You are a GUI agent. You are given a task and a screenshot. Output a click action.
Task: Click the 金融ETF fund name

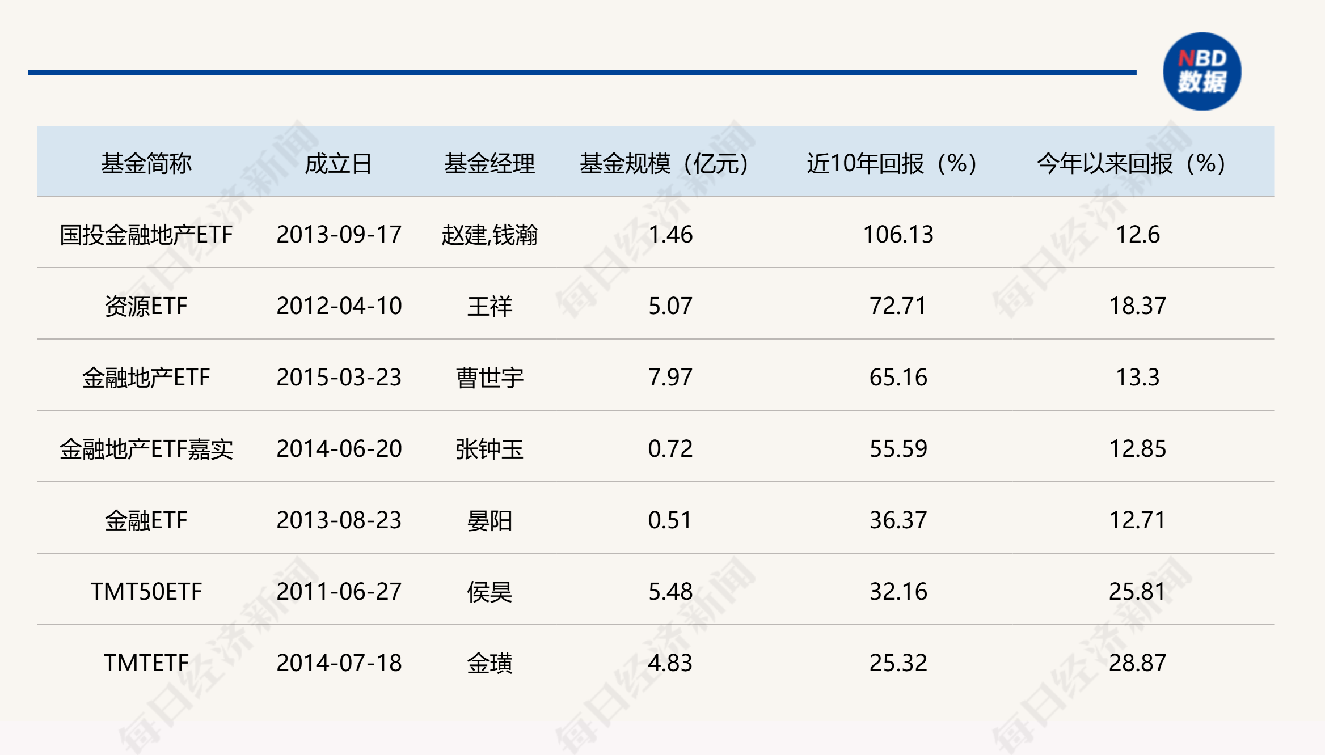[146, 520]
